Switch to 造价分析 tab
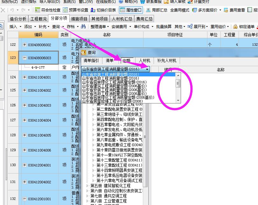This screenshot has height=205, width=258. point(18,19)
